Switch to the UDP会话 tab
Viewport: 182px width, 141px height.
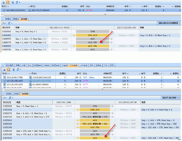tap(84, 65)
